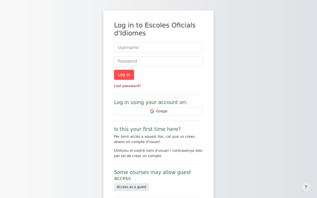Click the Some courses may allow guest access heading
This screenshot has height=198, width=317.
[153, 175]
